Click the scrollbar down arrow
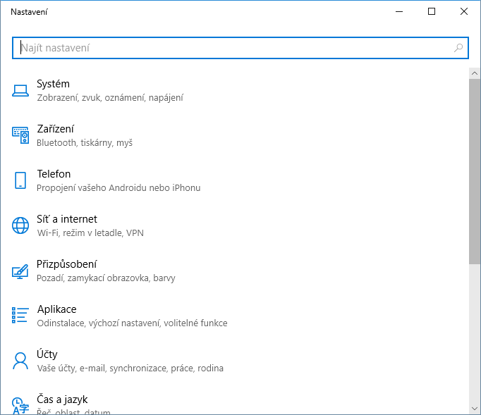The width and height of the screenshot is (481, 415). [475, 409]
